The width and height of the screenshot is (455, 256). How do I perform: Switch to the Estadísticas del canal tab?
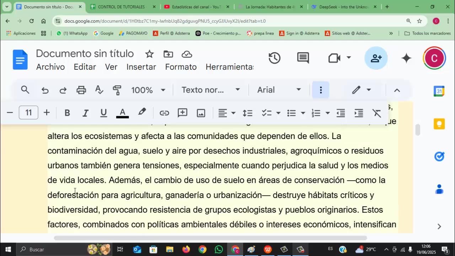click(197, 7)
